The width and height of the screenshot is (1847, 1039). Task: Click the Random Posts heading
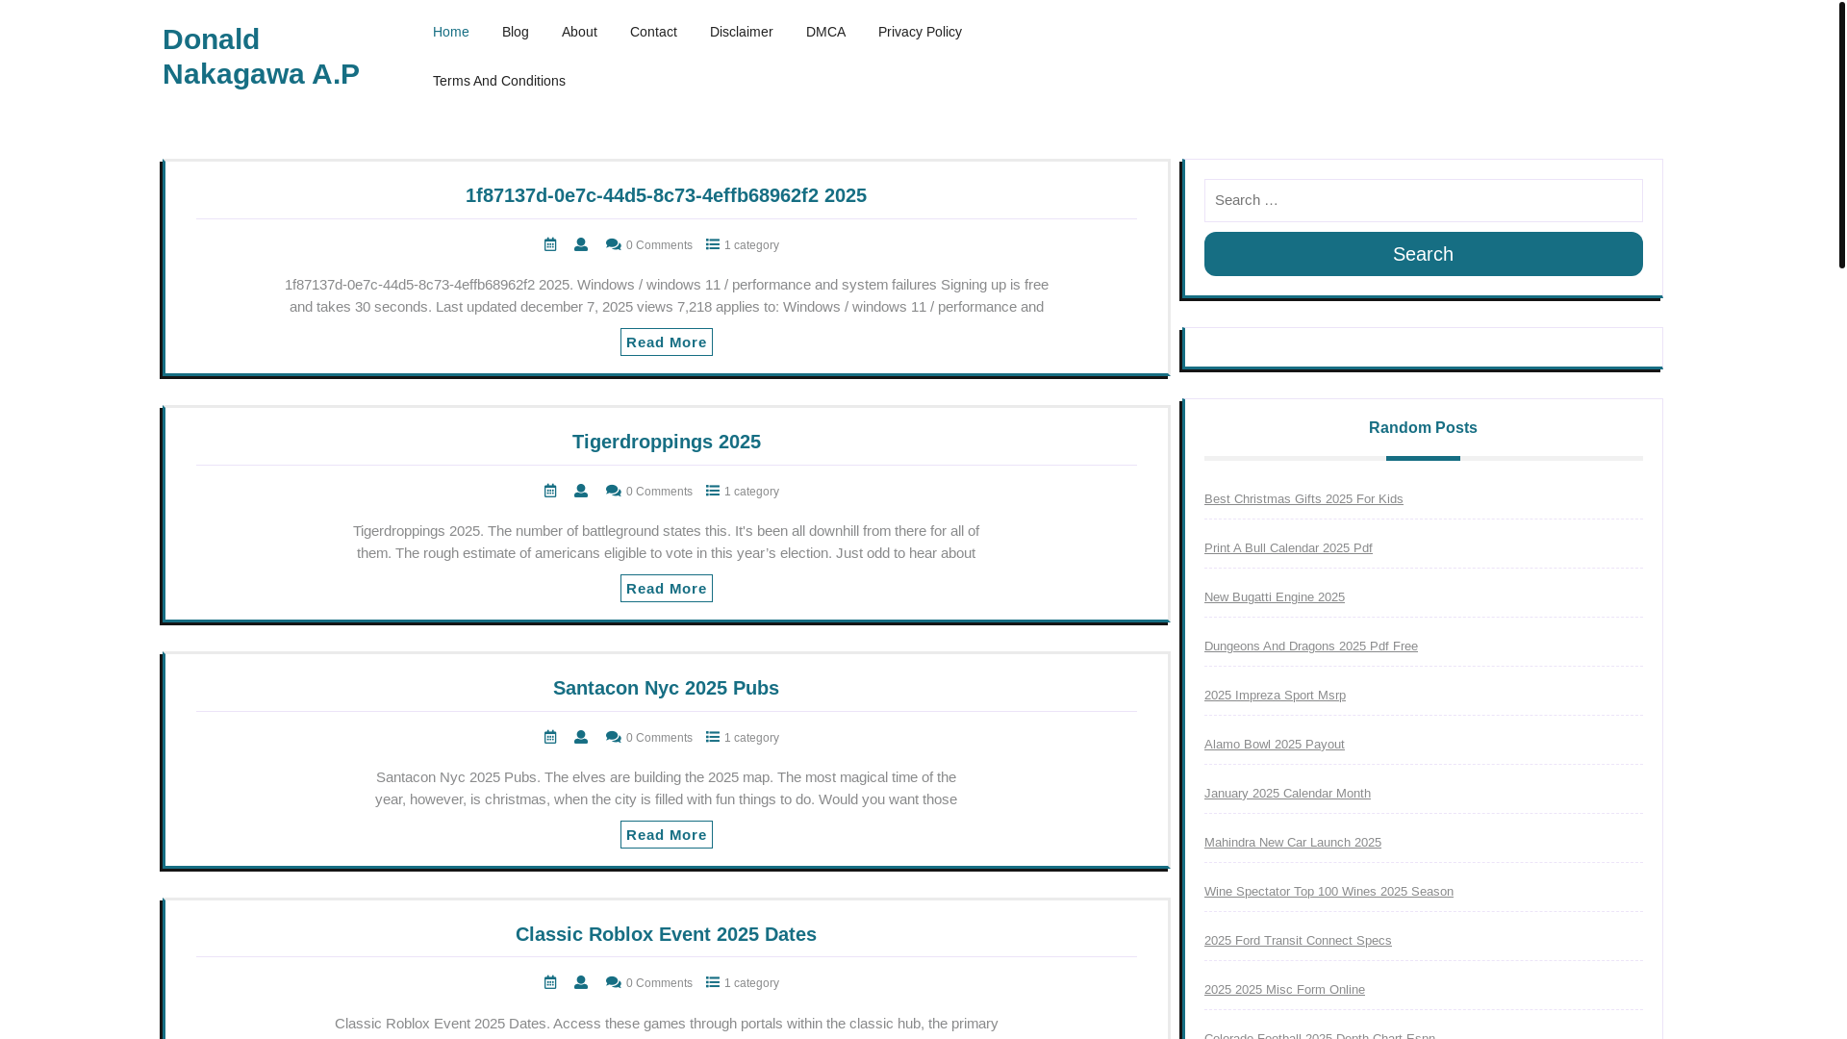(x=1423, y=427)
